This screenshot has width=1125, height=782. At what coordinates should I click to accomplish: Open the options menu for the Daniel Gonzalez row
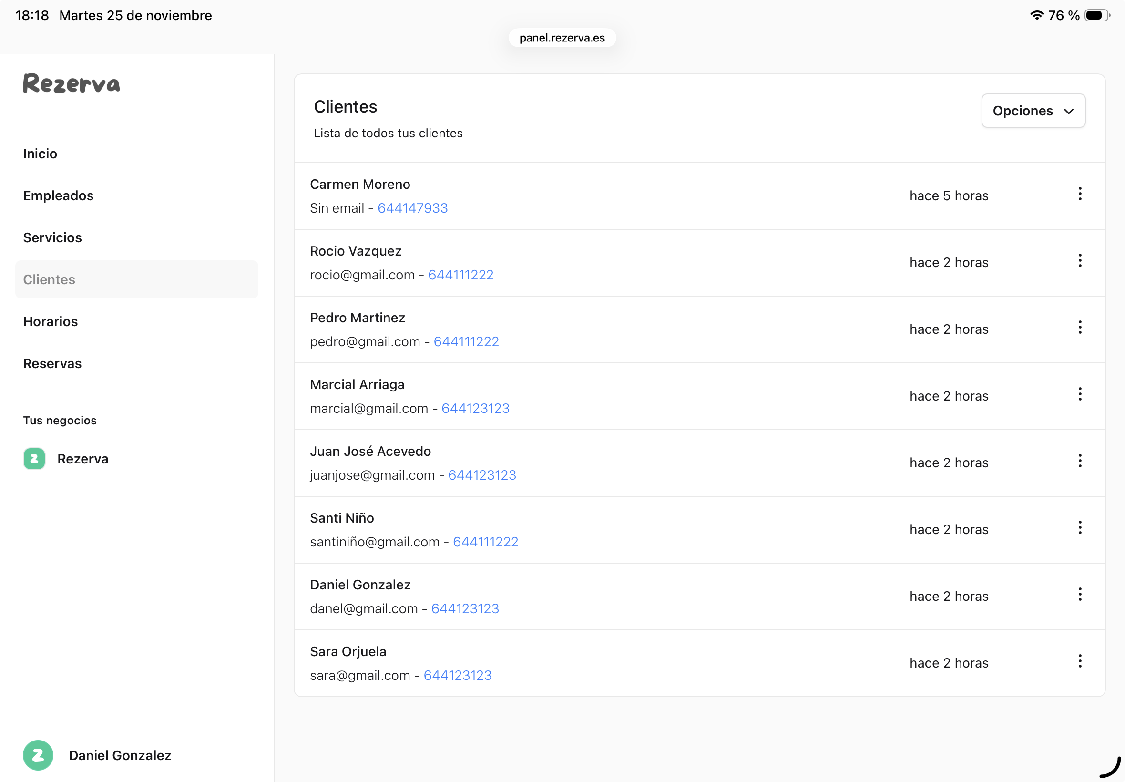(x=1079, y=594)
